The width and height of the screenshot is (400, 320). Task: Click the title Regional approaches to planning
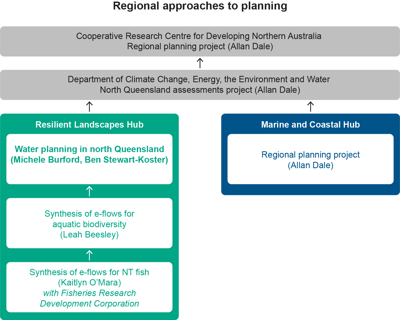pyautogui.click(x=200, y=7)
